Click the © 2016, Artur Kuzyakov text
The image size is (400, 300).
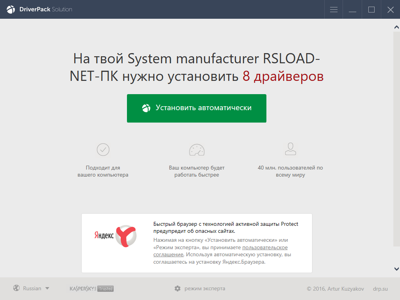tap(335, 289)
